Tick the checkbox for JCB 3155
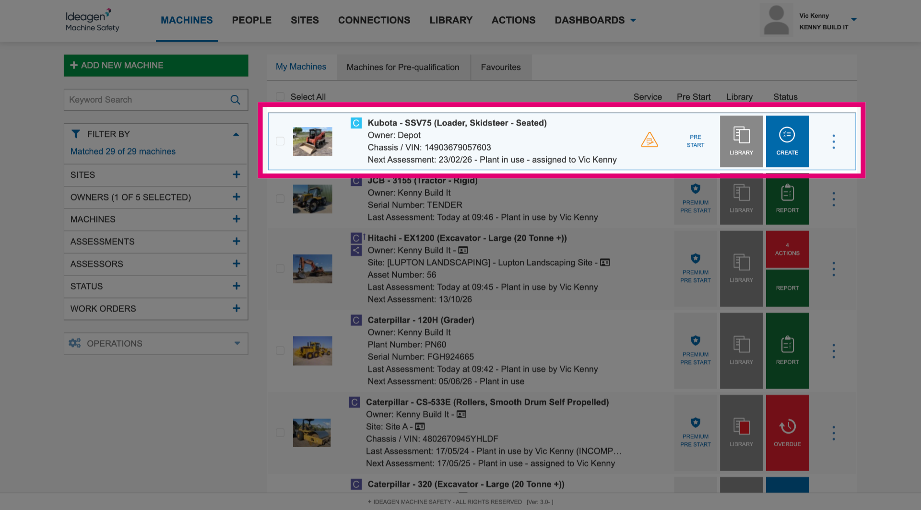921x510 pixels. [x=280, y=199]
